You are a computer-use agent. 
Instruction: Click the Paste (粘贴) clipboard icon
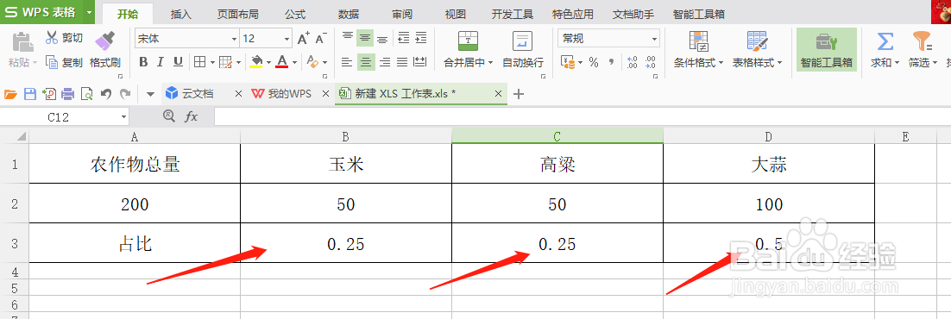pos(23,42)
